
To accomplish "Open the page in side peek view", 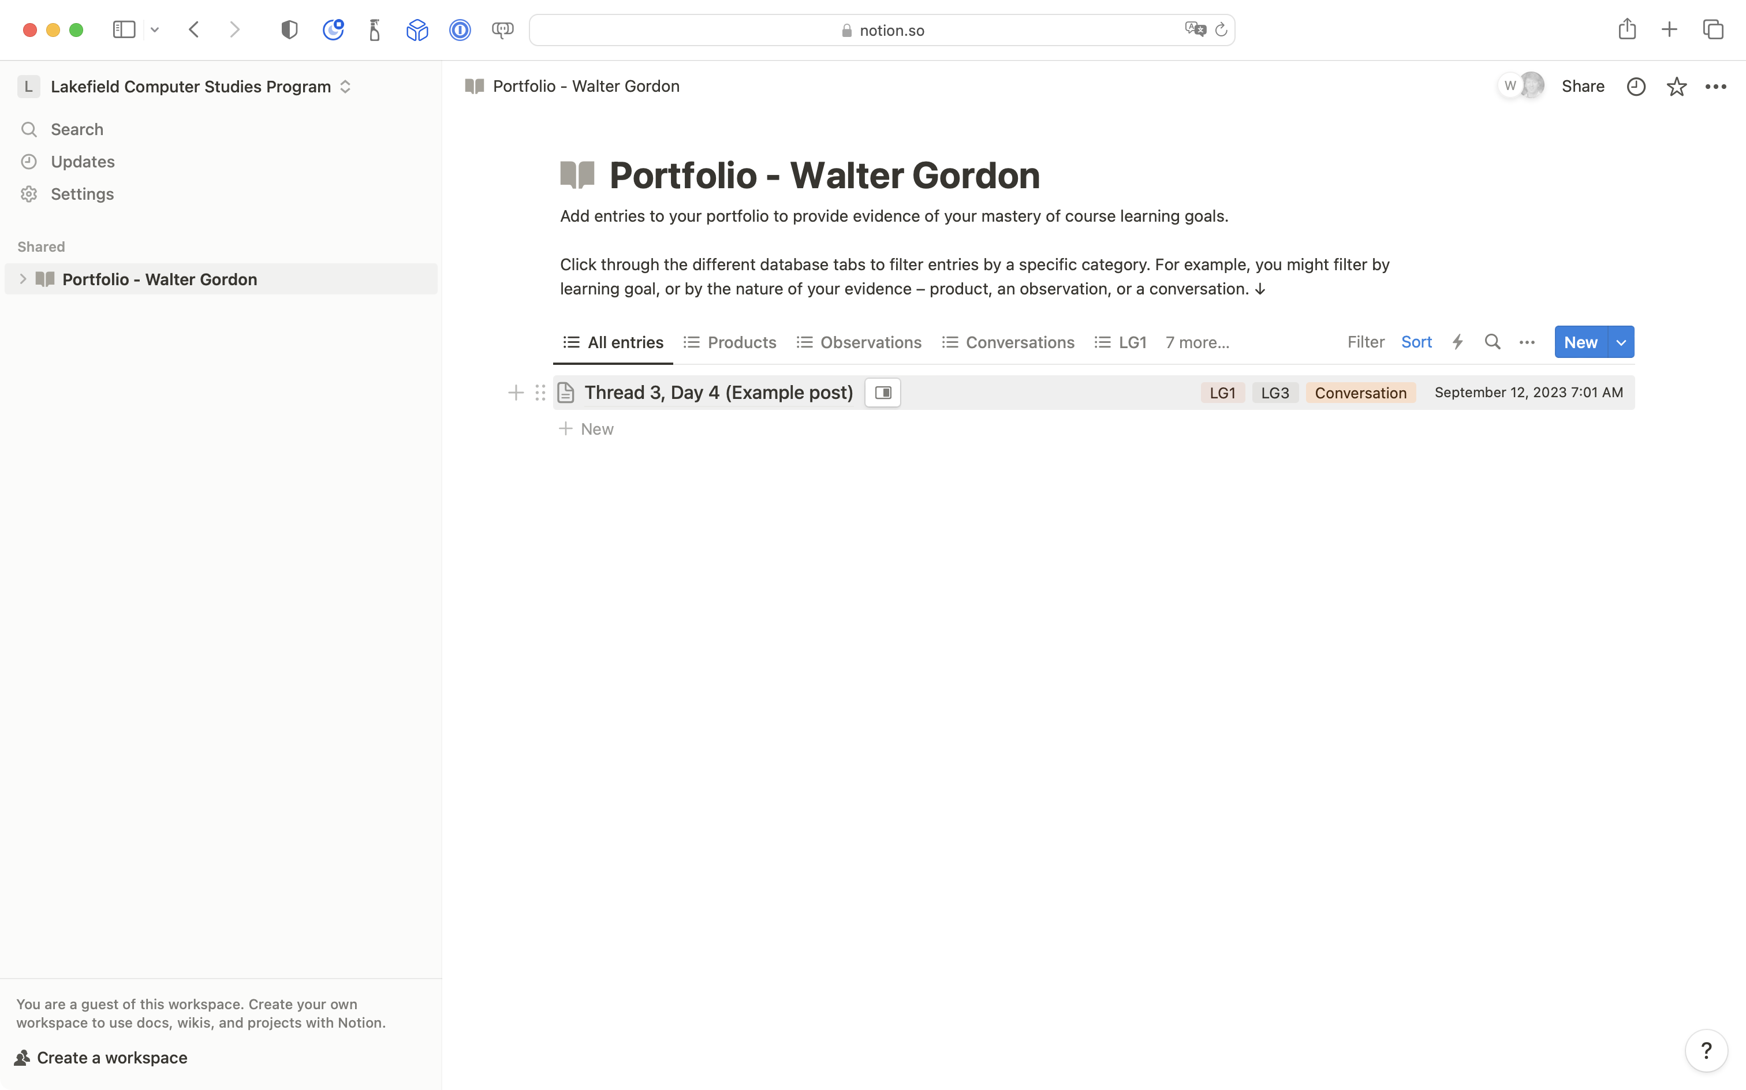I will pyautogui.click(x=882, y=393).
